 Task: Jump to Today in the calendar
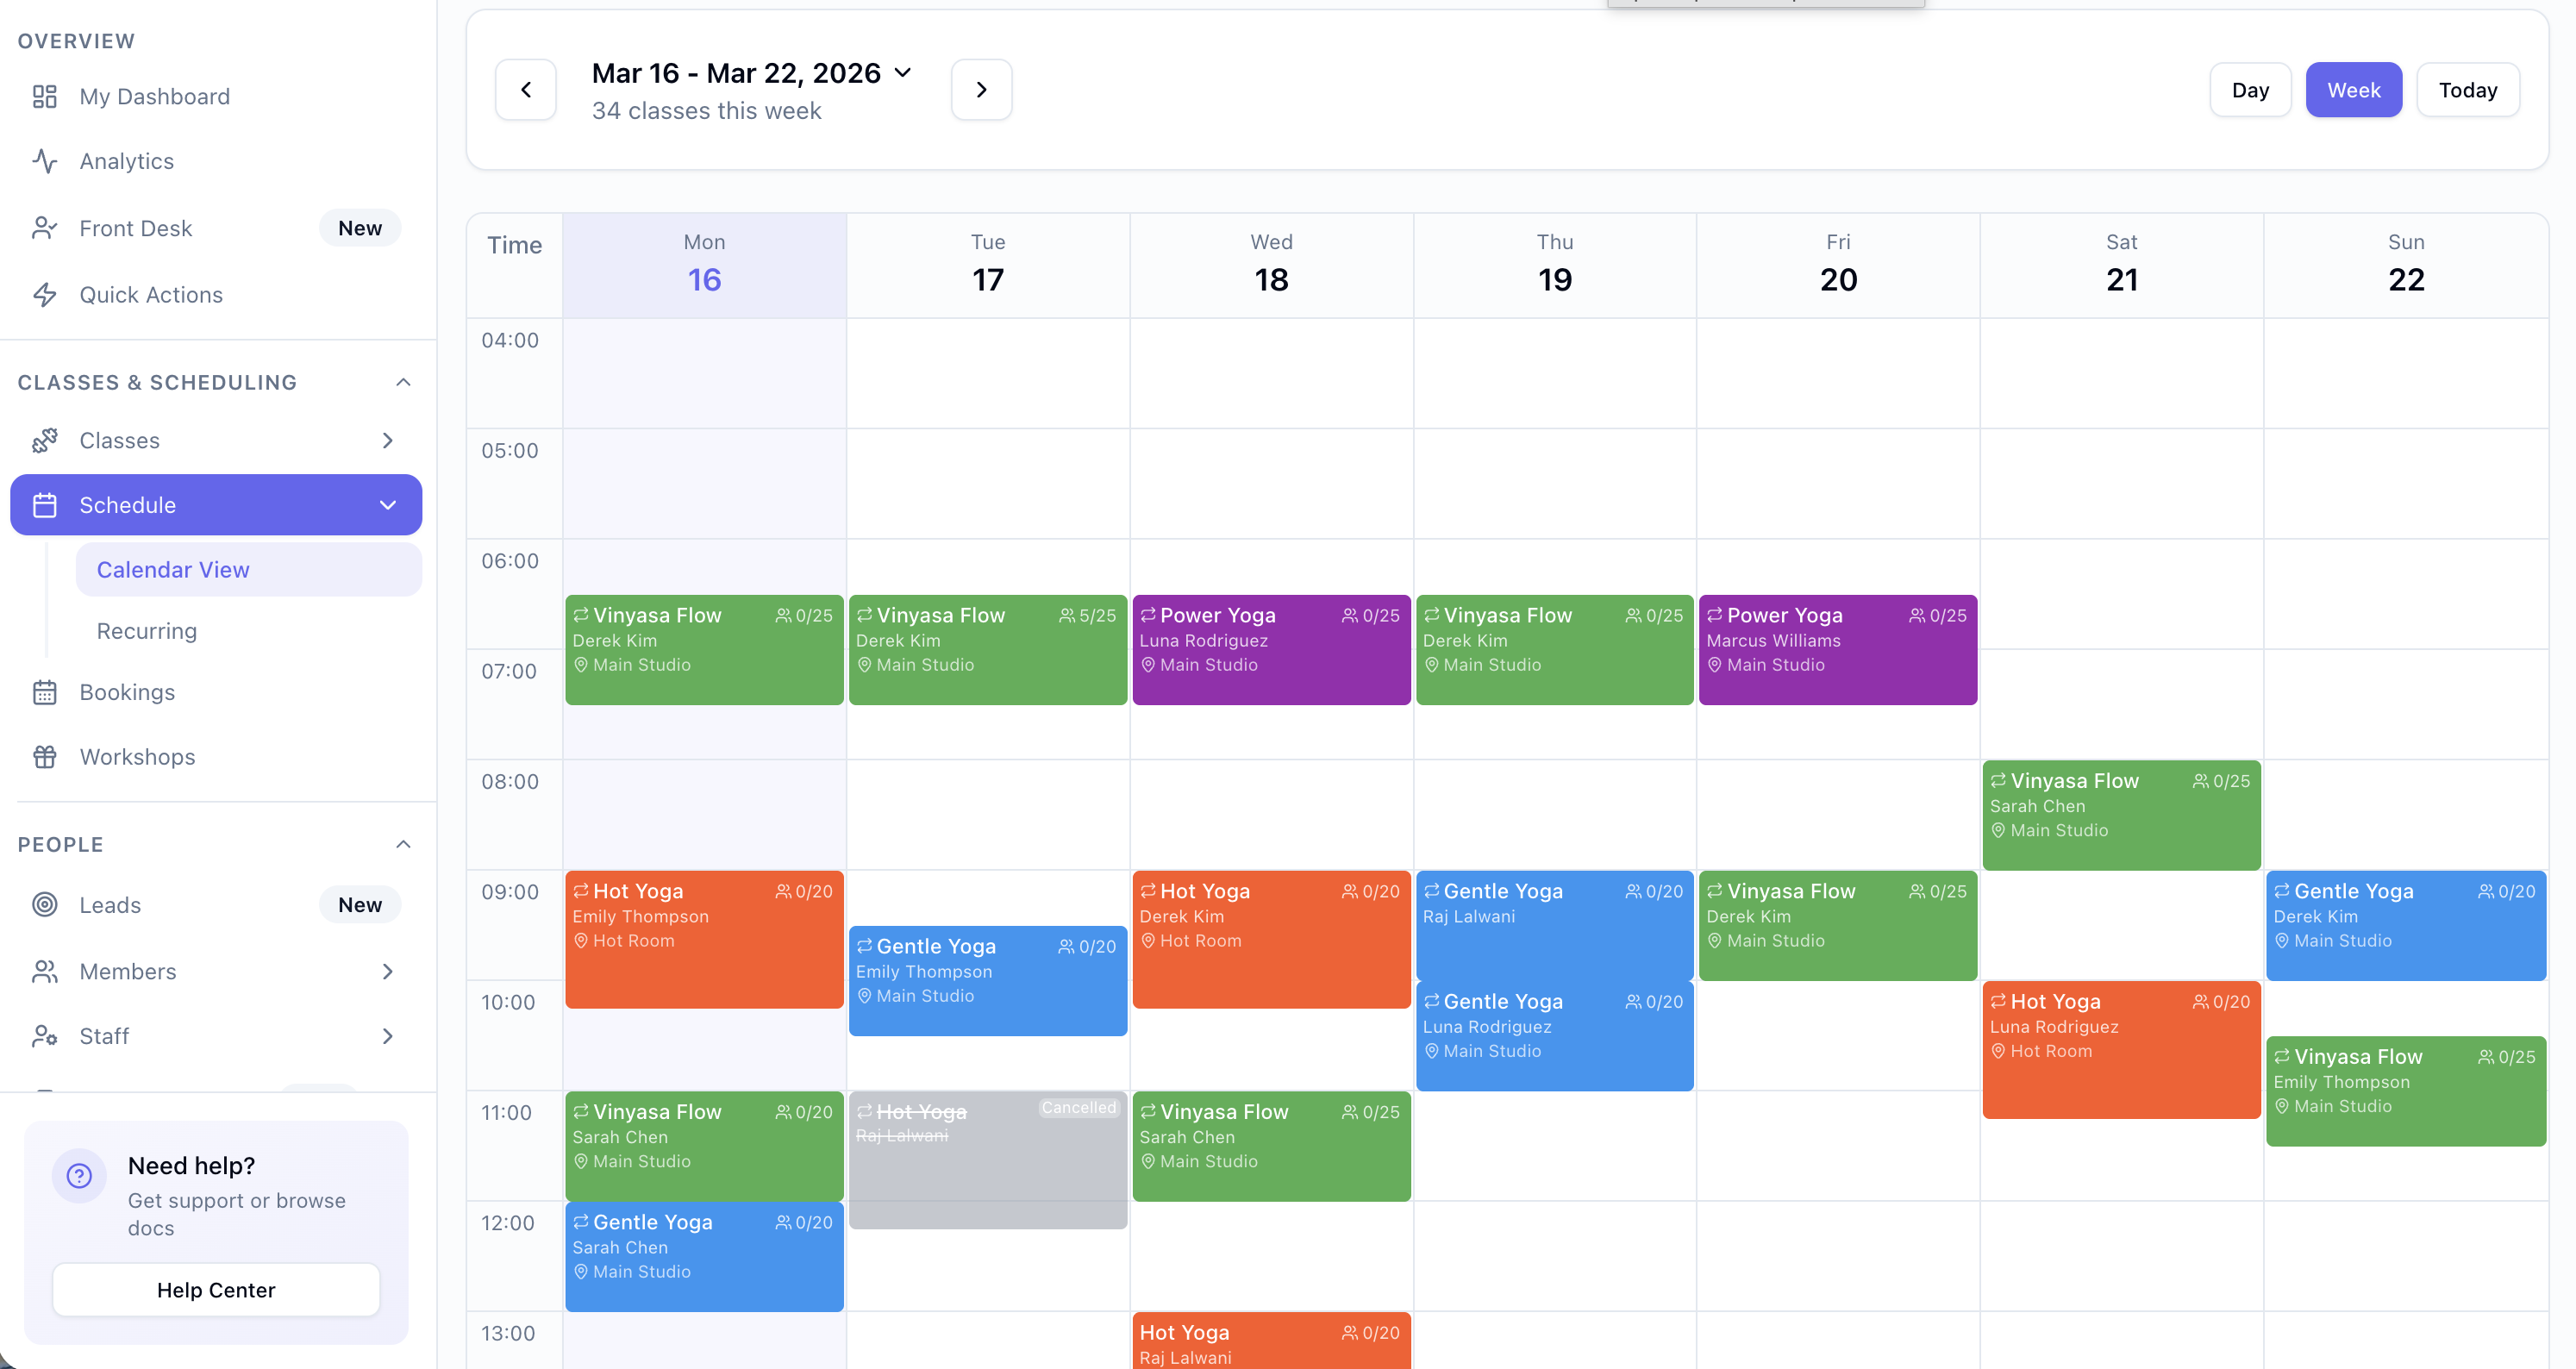[x=2467, y=89]
